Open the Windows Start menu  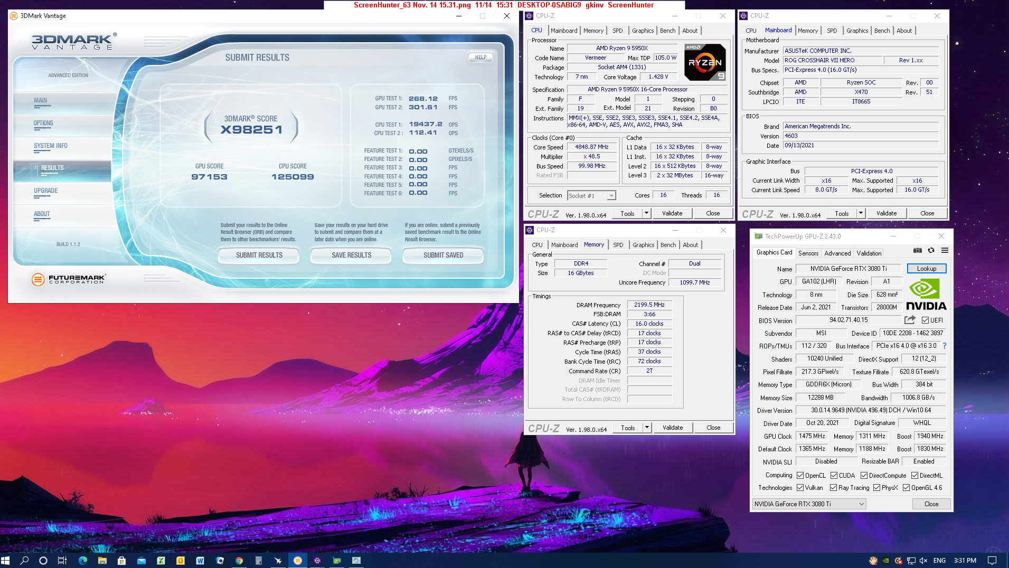click(6, 561)
